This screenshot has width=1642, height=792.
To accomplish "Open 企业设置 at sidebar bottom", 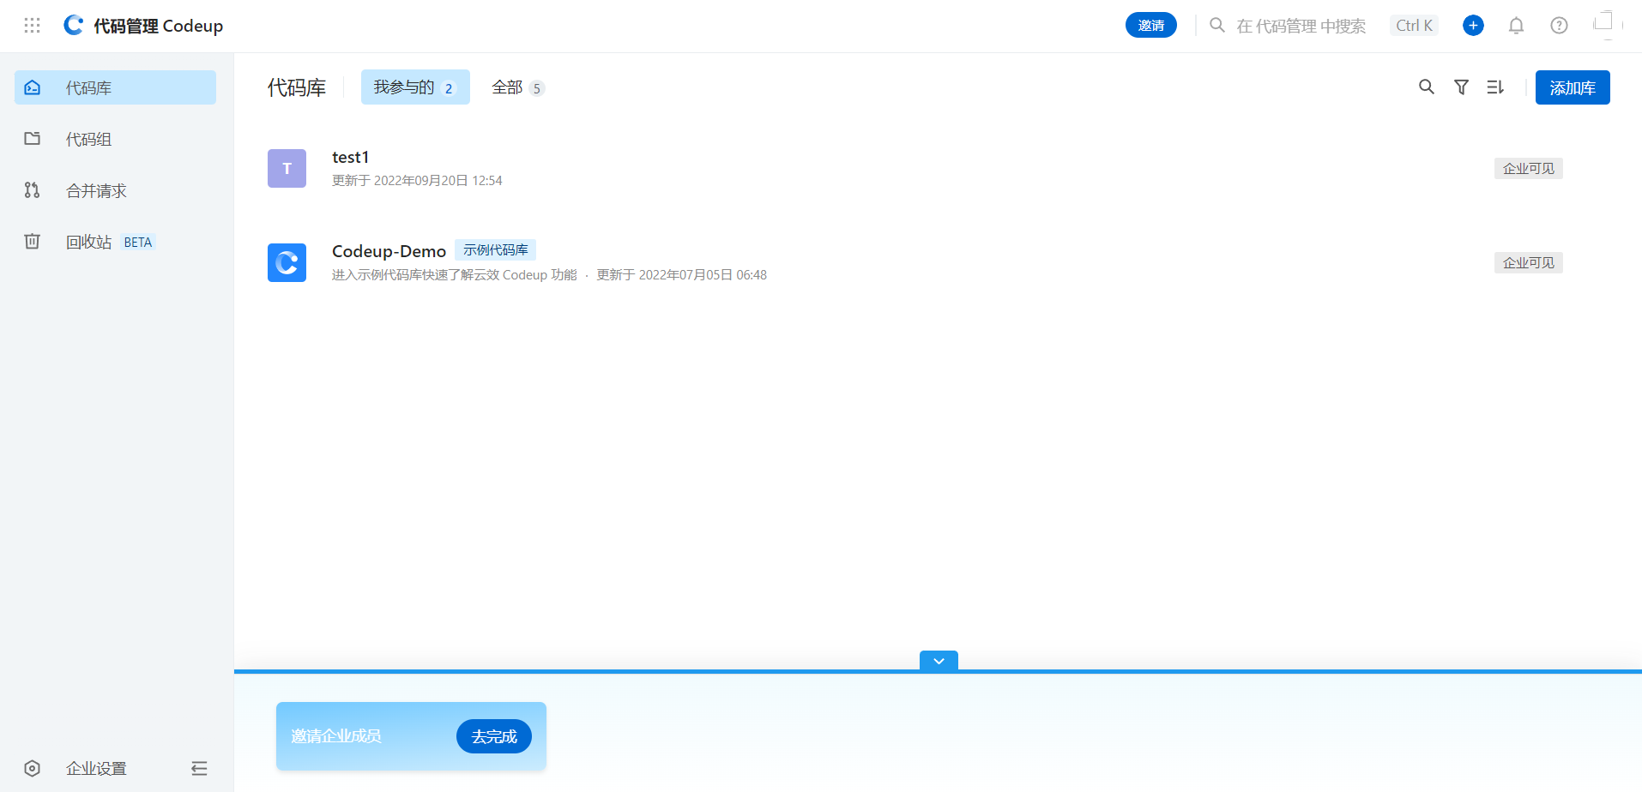I will pos(96,769).
